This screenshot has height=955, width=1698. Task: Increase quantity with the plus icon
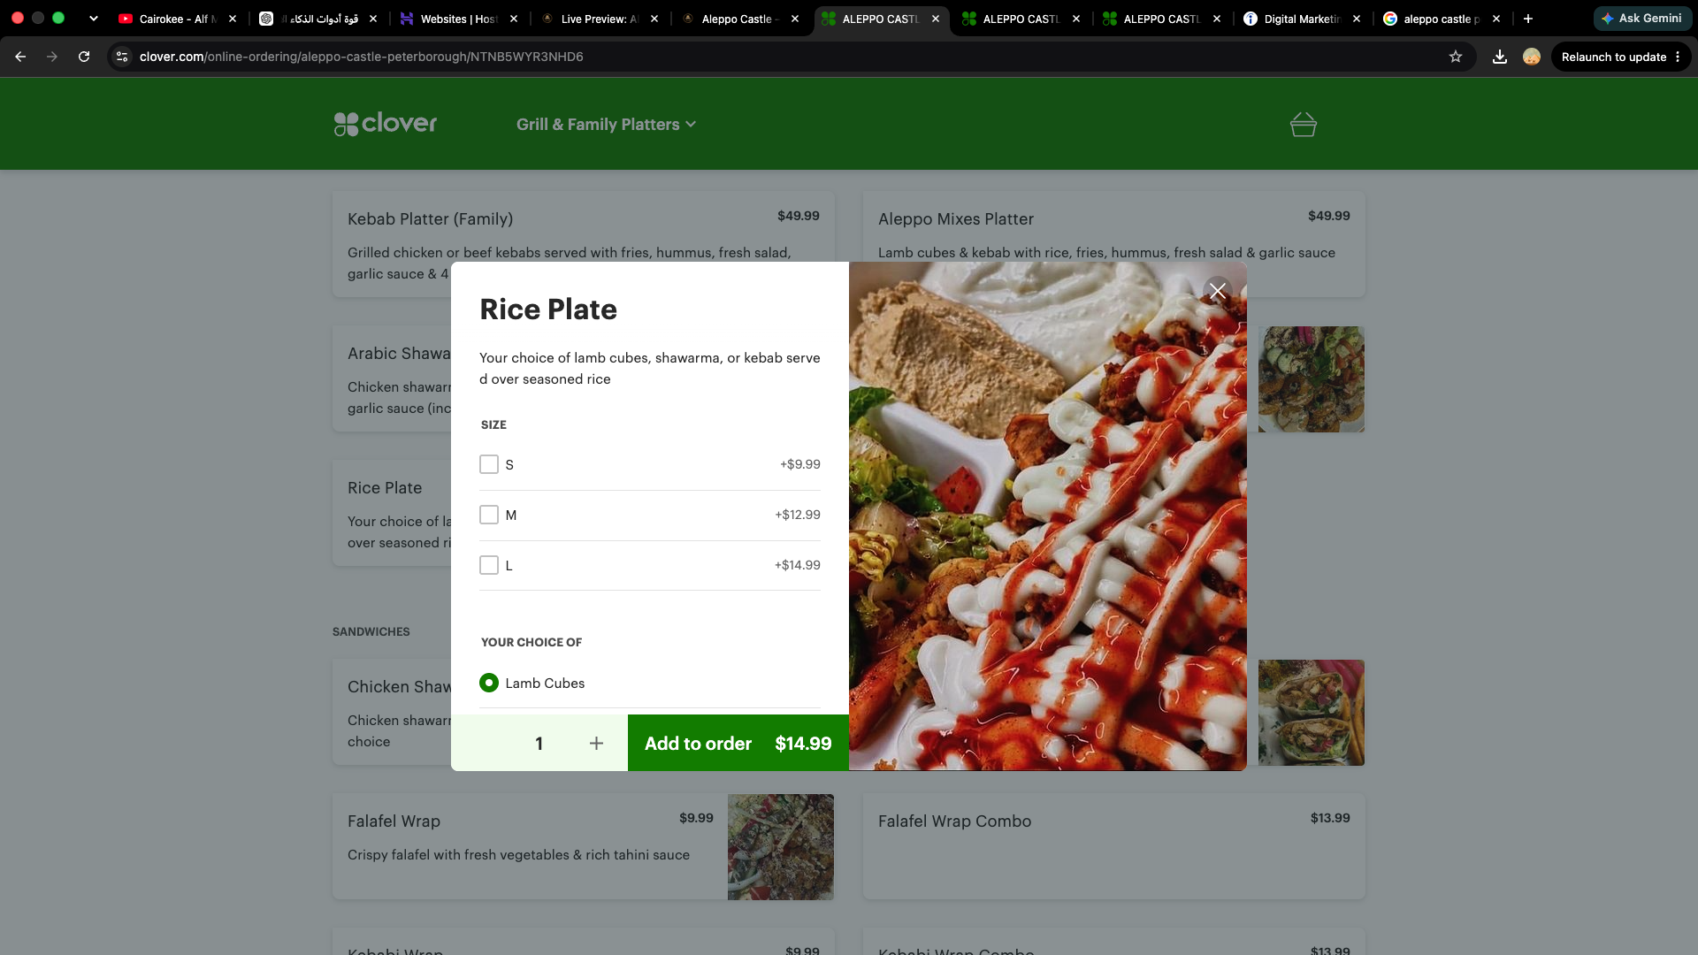click(596, 744)
